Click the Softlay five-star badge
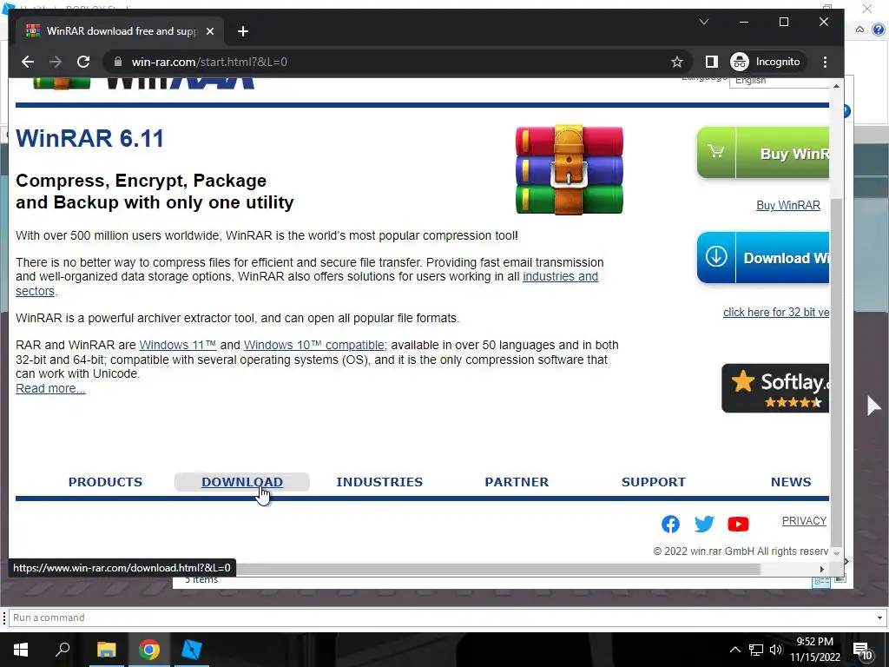 point(775,388)
